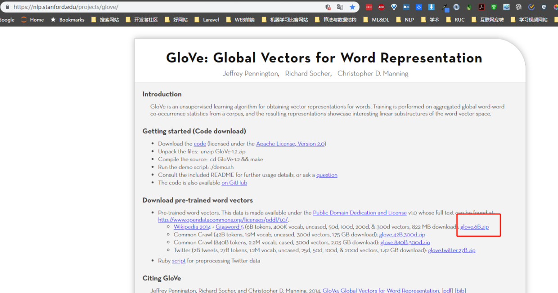The image size is (558, 293).
Task: Open the 互联网应聘 bookmark folder
Action: click(488, 20)
